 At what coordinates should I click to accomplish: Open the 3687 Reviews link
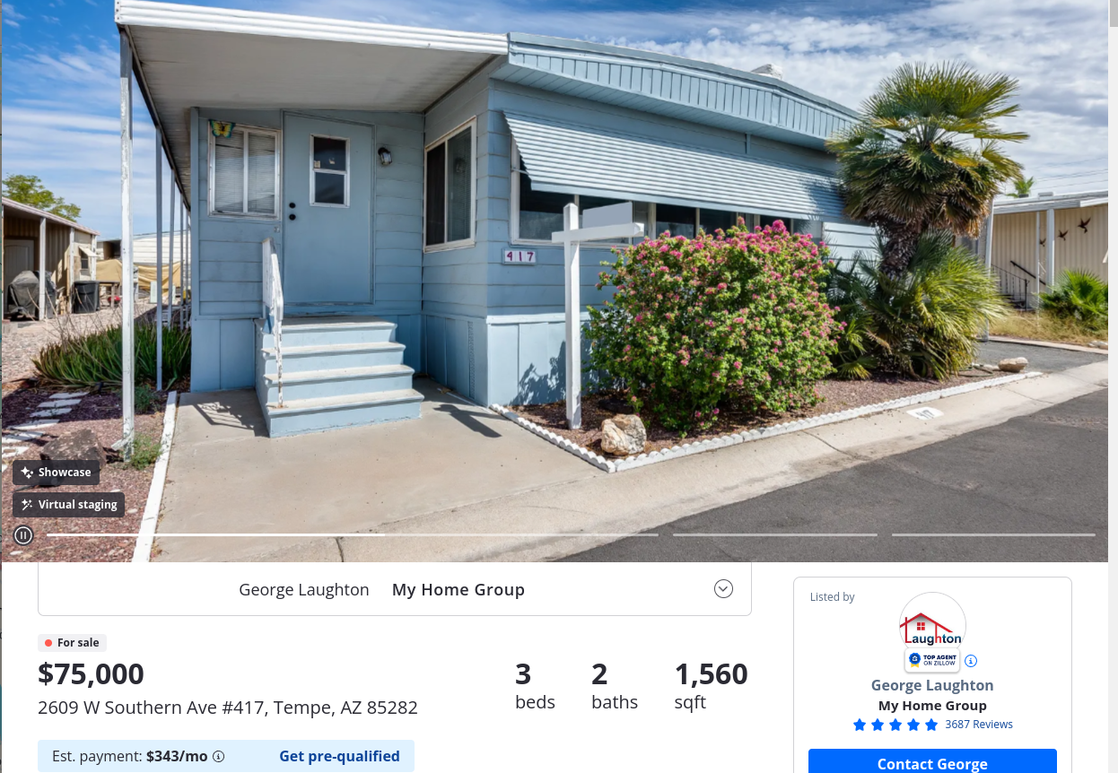point(979,725)
